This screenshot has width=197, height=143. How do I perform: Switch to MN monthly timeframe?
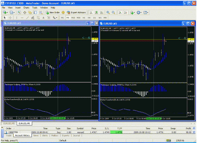click(105, 18)
